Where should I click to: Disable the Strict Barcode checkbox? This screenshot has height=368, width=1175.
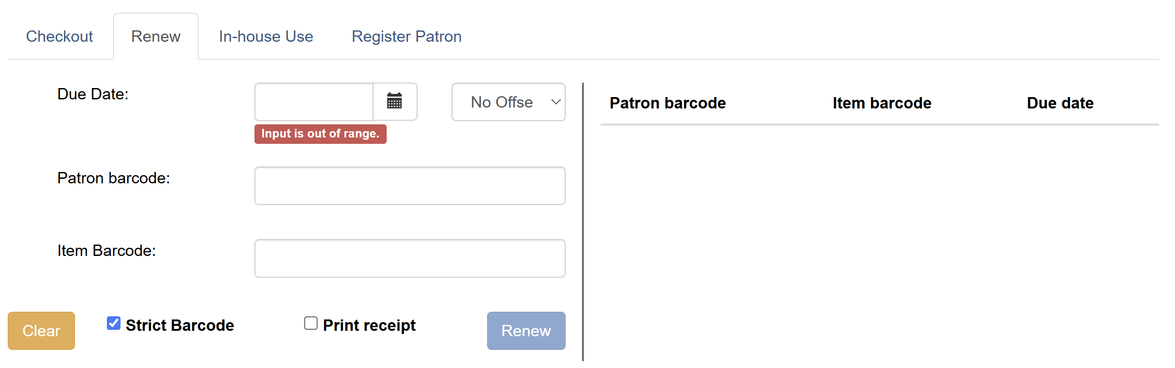113,324
